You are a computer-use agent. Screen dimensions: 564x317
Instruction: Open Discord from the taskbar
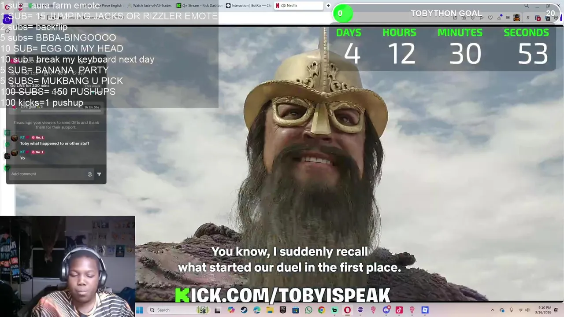[386, 310]
